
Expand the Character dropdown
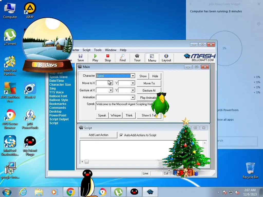pyautogui.click(x=133, y=76)
